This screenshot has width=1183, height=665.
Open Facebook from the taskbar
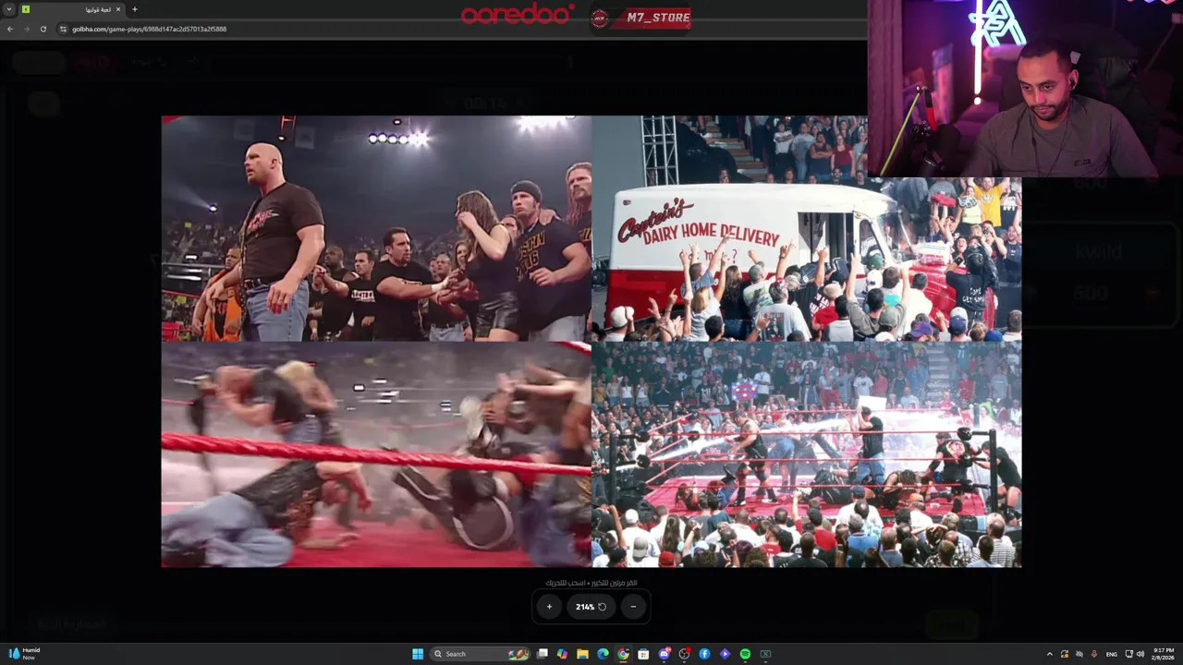(x=704, y=654)
